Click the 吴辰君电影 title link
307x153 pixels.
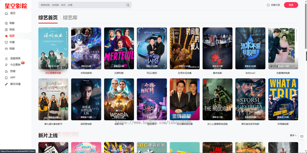(x=86, y=124)
